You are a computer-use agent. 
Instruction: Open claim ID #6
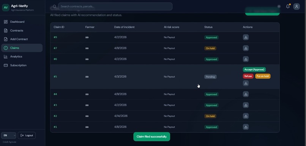point(55,59)
